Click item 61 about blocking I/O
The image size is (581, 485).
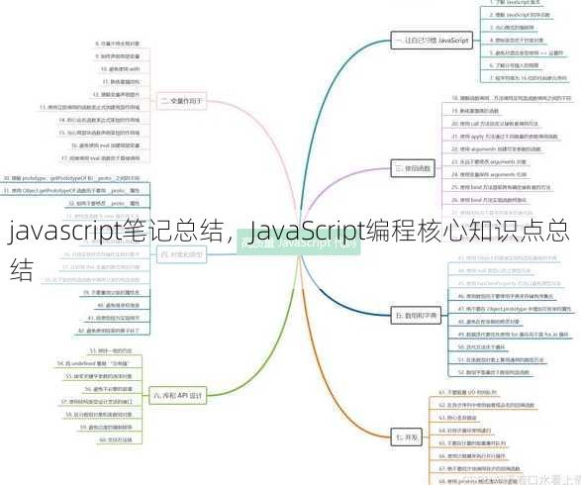pos(467,392)
